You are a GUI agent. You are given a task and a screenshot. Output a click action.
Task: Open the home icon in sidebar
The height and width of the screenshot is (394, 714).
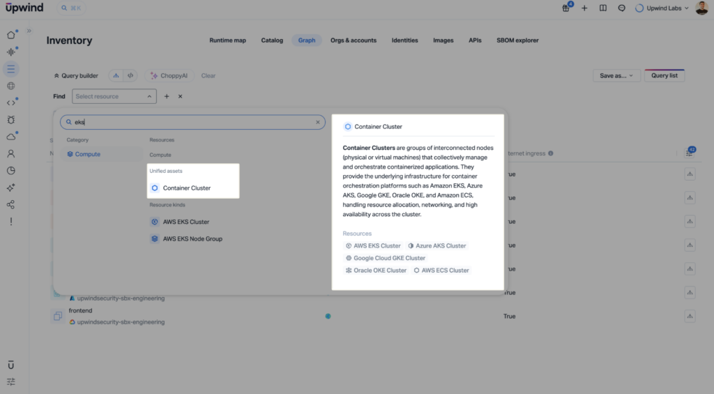point(11,35)
